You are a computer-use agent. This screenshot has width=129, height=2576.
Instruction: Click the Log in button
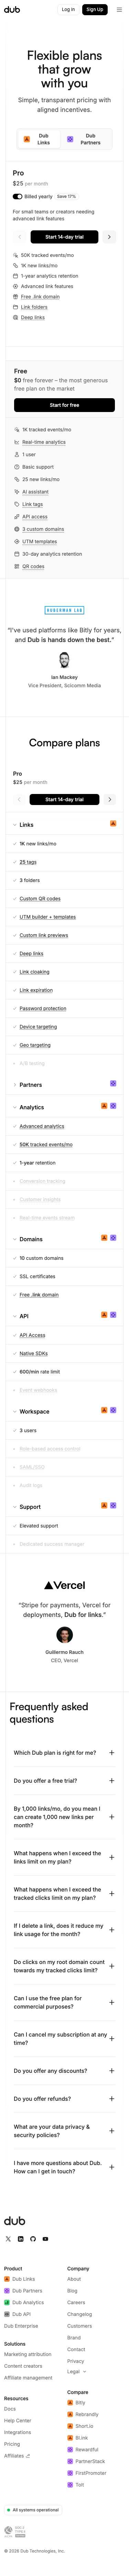(x=68, y=9)
